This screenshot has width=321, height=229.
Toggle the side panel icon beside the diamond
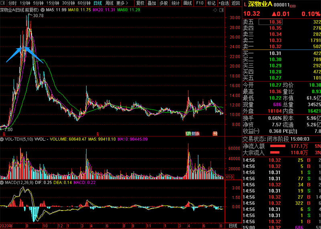click(x=221, y=10)
